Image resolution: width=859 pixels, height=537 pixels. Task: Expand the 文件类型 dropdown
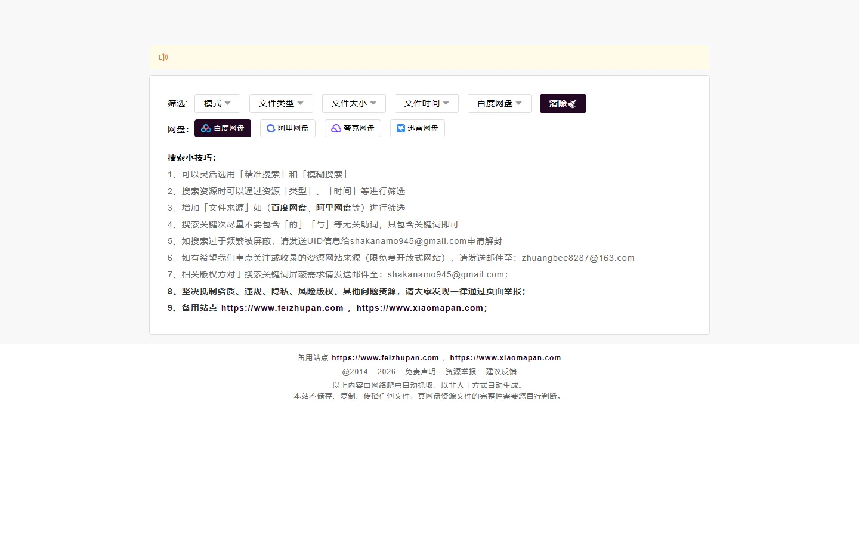coord(281,103)
